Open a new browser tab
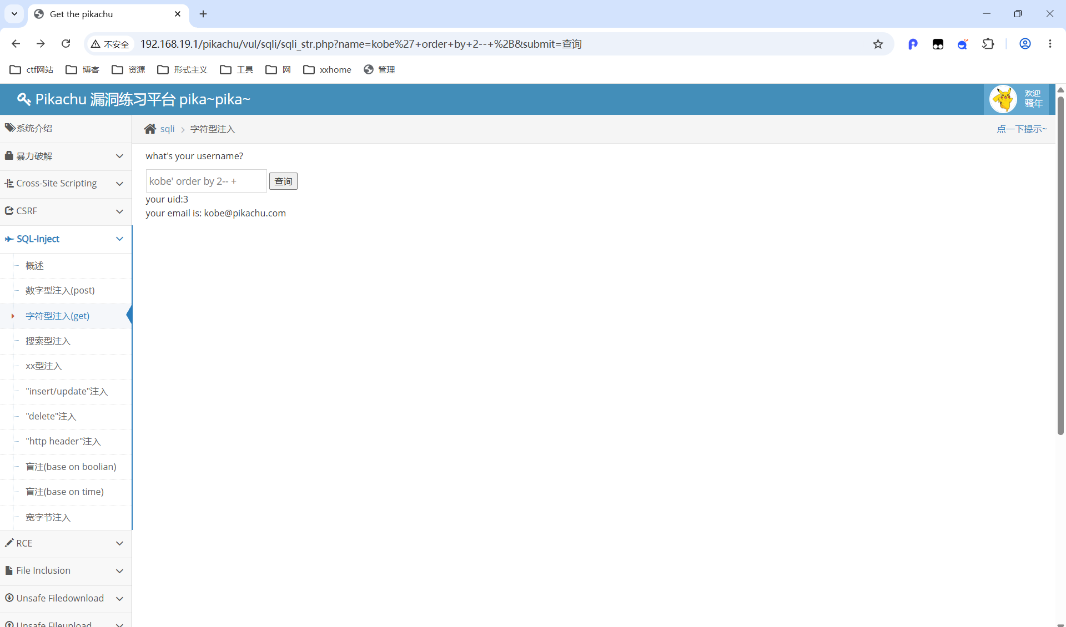This screenshot has width=1066, height=627. [x=203, y=14]
